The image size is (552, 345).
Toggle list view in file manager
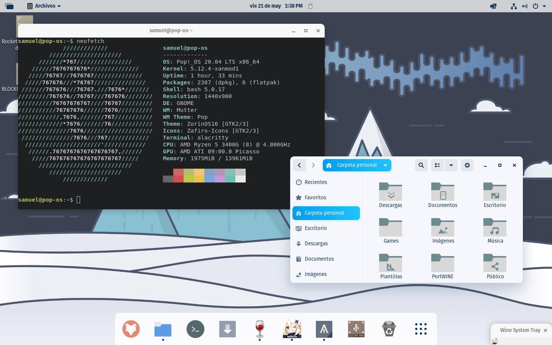pyautogui.click(x=437, y=165)
